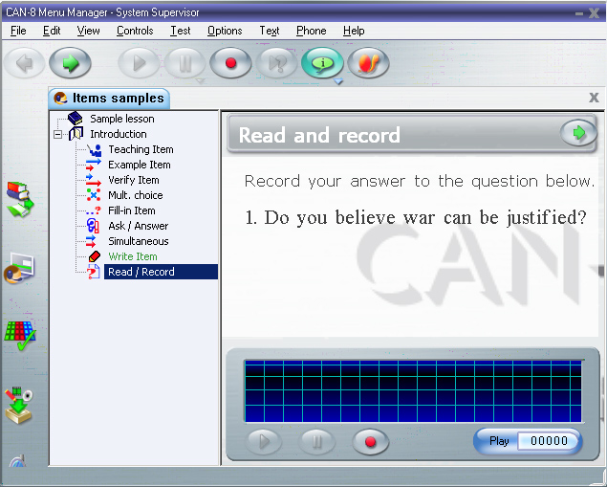The width and height of the screenshot is (607, 487).
Task: Open the Edit menu
Action: tap(52, 31)
